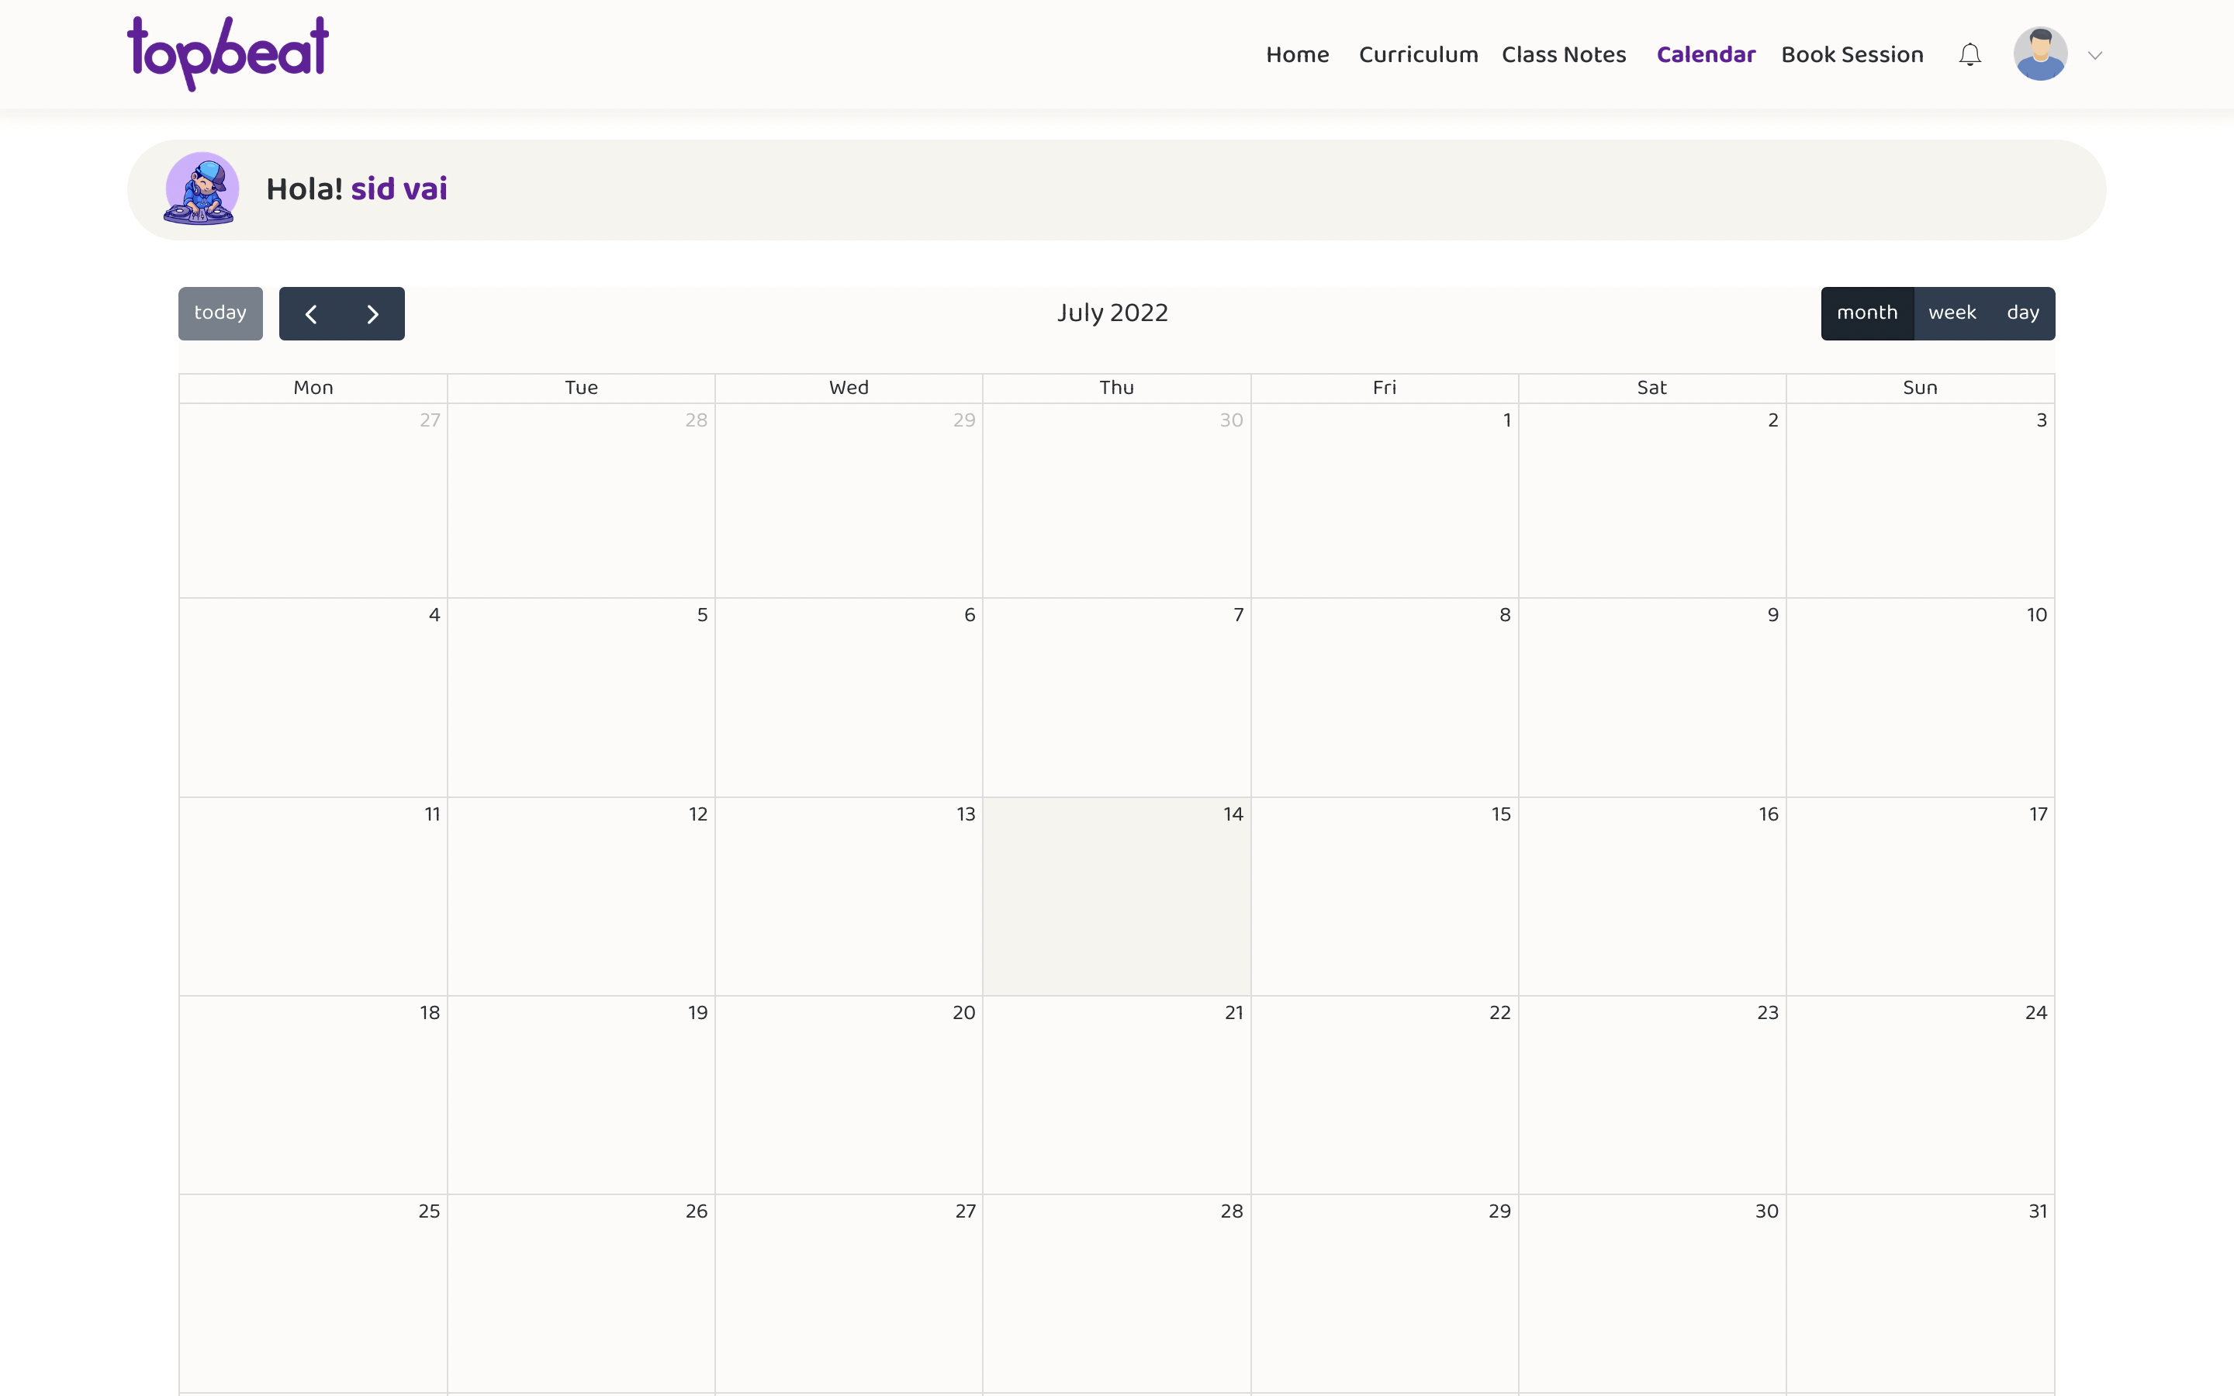Switch to month view
Screen dimensions: 2234x1396
pos(1868,314)
